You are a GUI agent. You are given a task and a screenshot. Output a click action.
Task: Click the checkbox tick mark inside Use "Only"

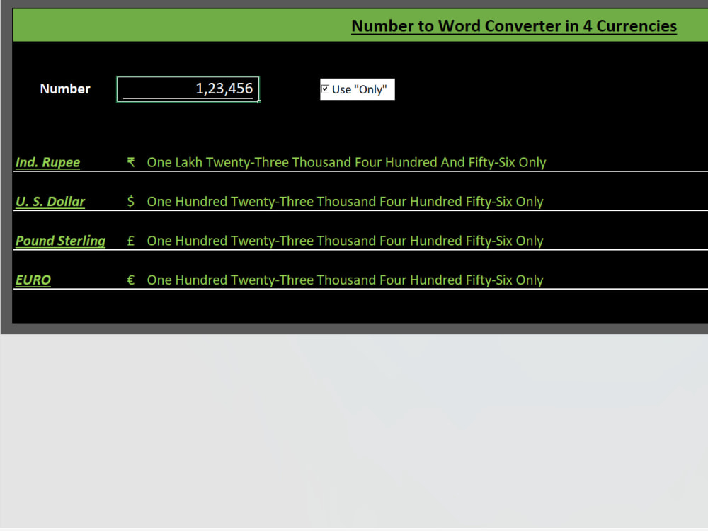click(x=326, y=88)
